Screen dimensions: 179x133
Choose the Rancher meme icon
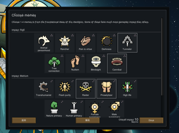point(65,43)
